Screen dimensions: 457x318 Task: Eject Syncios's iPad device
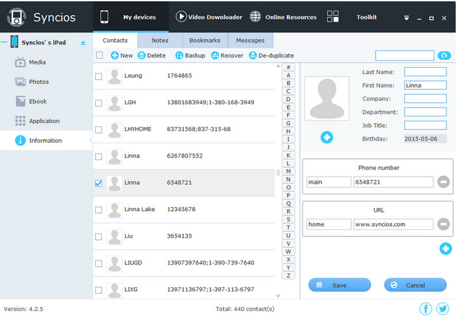(x=83, y=43)
